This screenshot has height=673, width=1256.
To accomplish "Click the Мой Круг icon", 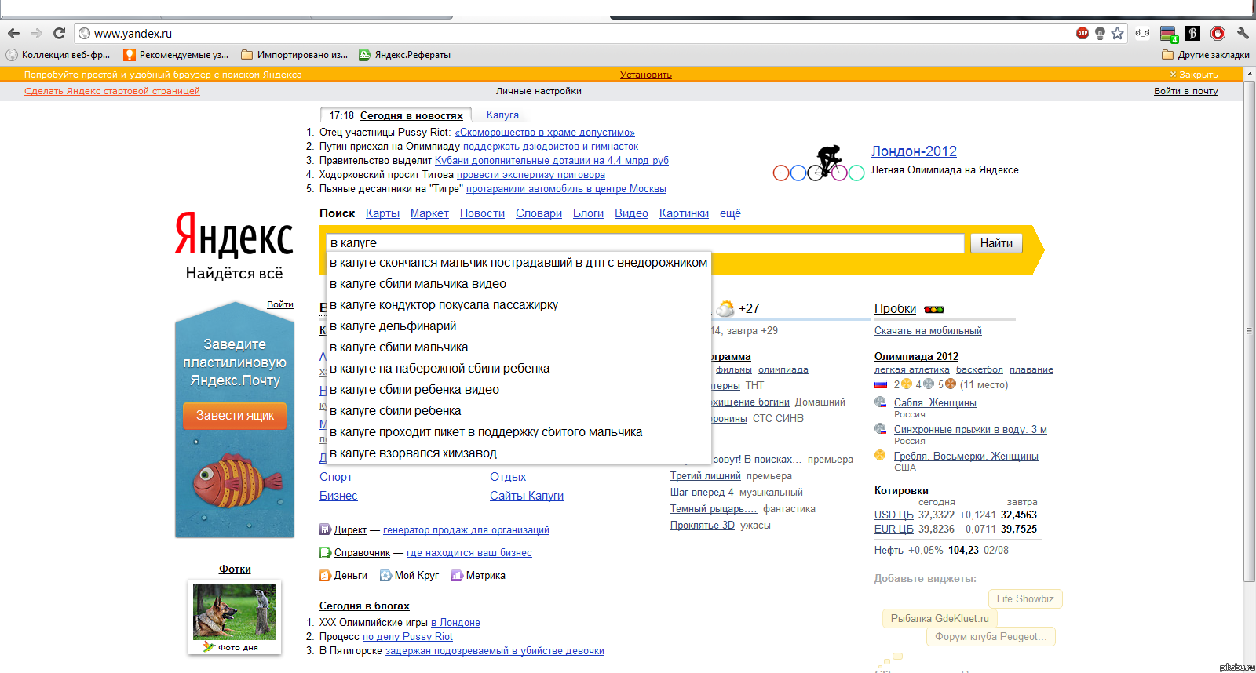I will coord(385,575).
